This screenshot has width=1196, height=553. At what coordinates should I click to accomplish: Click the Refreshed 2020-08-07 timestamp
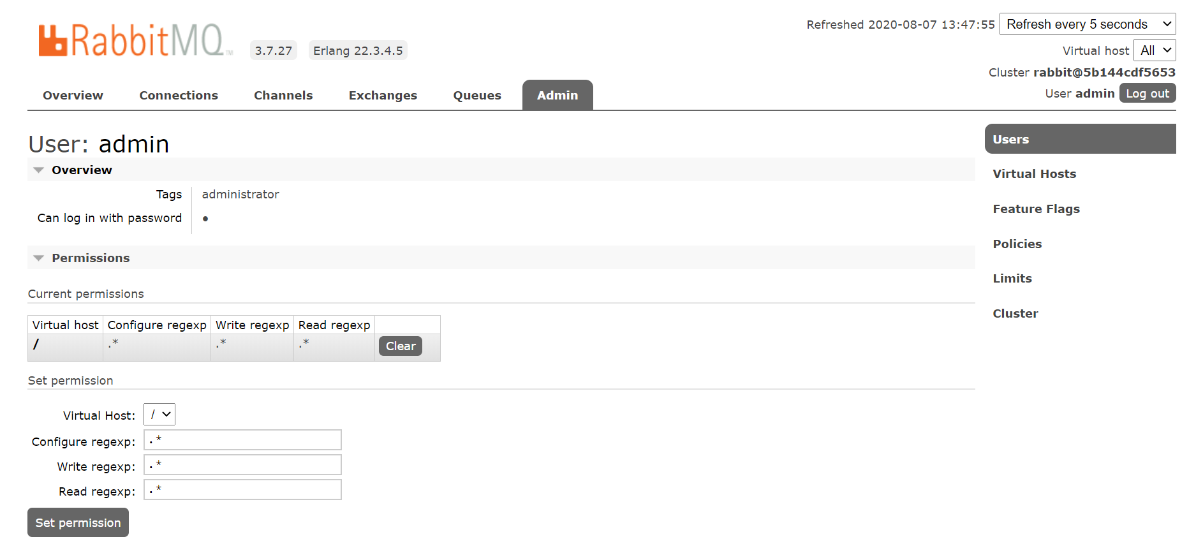click(901, 24)
